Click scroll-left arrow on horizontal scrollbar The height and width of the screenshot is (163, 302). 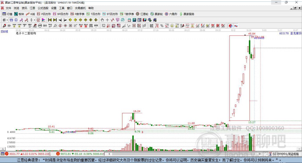point(109,154)
